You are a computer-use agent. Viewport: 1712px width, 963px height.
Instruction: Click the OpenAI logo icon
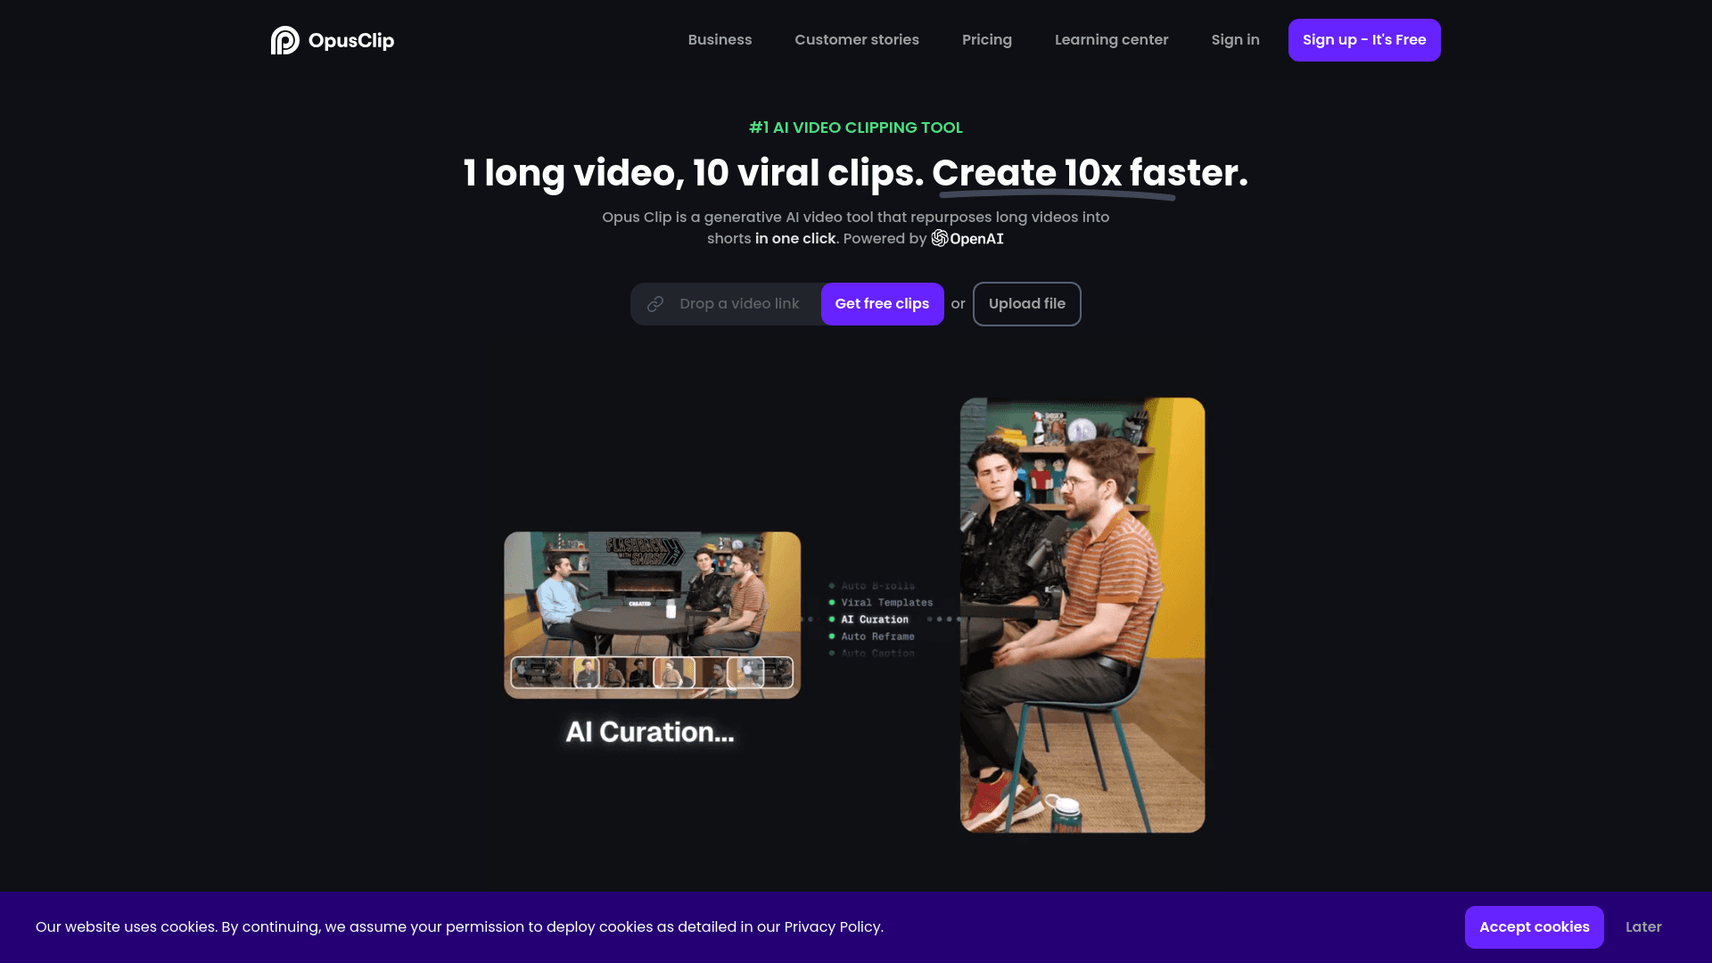coord(938,239)
